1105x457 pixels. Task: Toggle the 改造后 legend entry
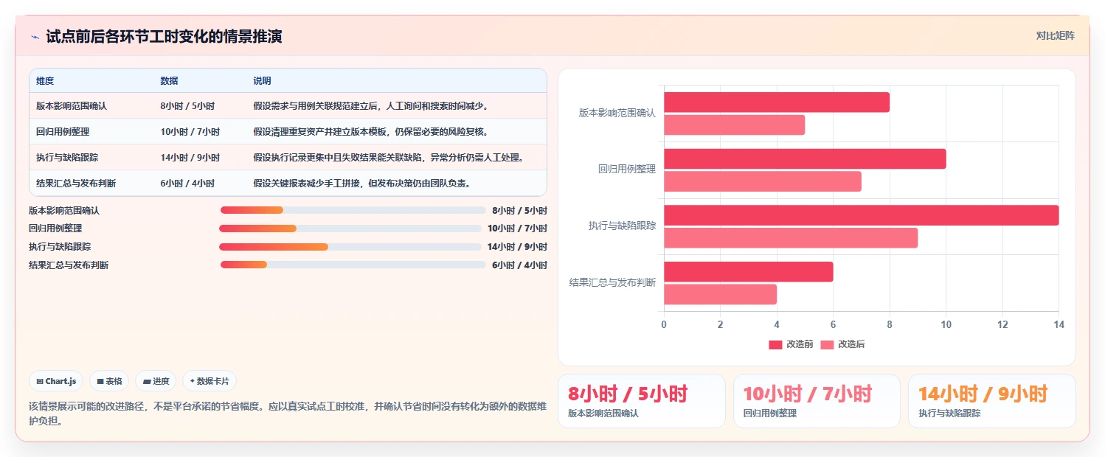click(x=842, y=344)
